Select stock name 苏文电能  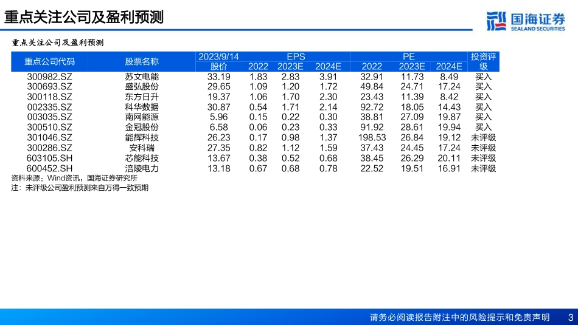[142, 77]
